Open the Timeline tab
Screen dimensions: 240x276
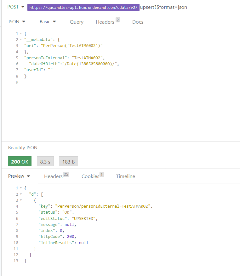(x=125, y=176)
